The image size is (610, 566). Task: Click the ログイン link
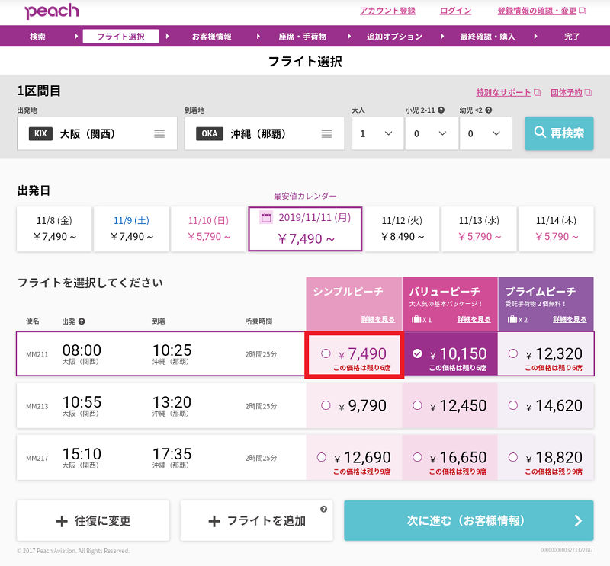455,11
